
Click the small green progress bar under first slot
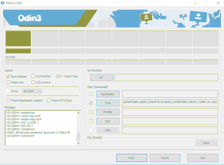(18, 51)
